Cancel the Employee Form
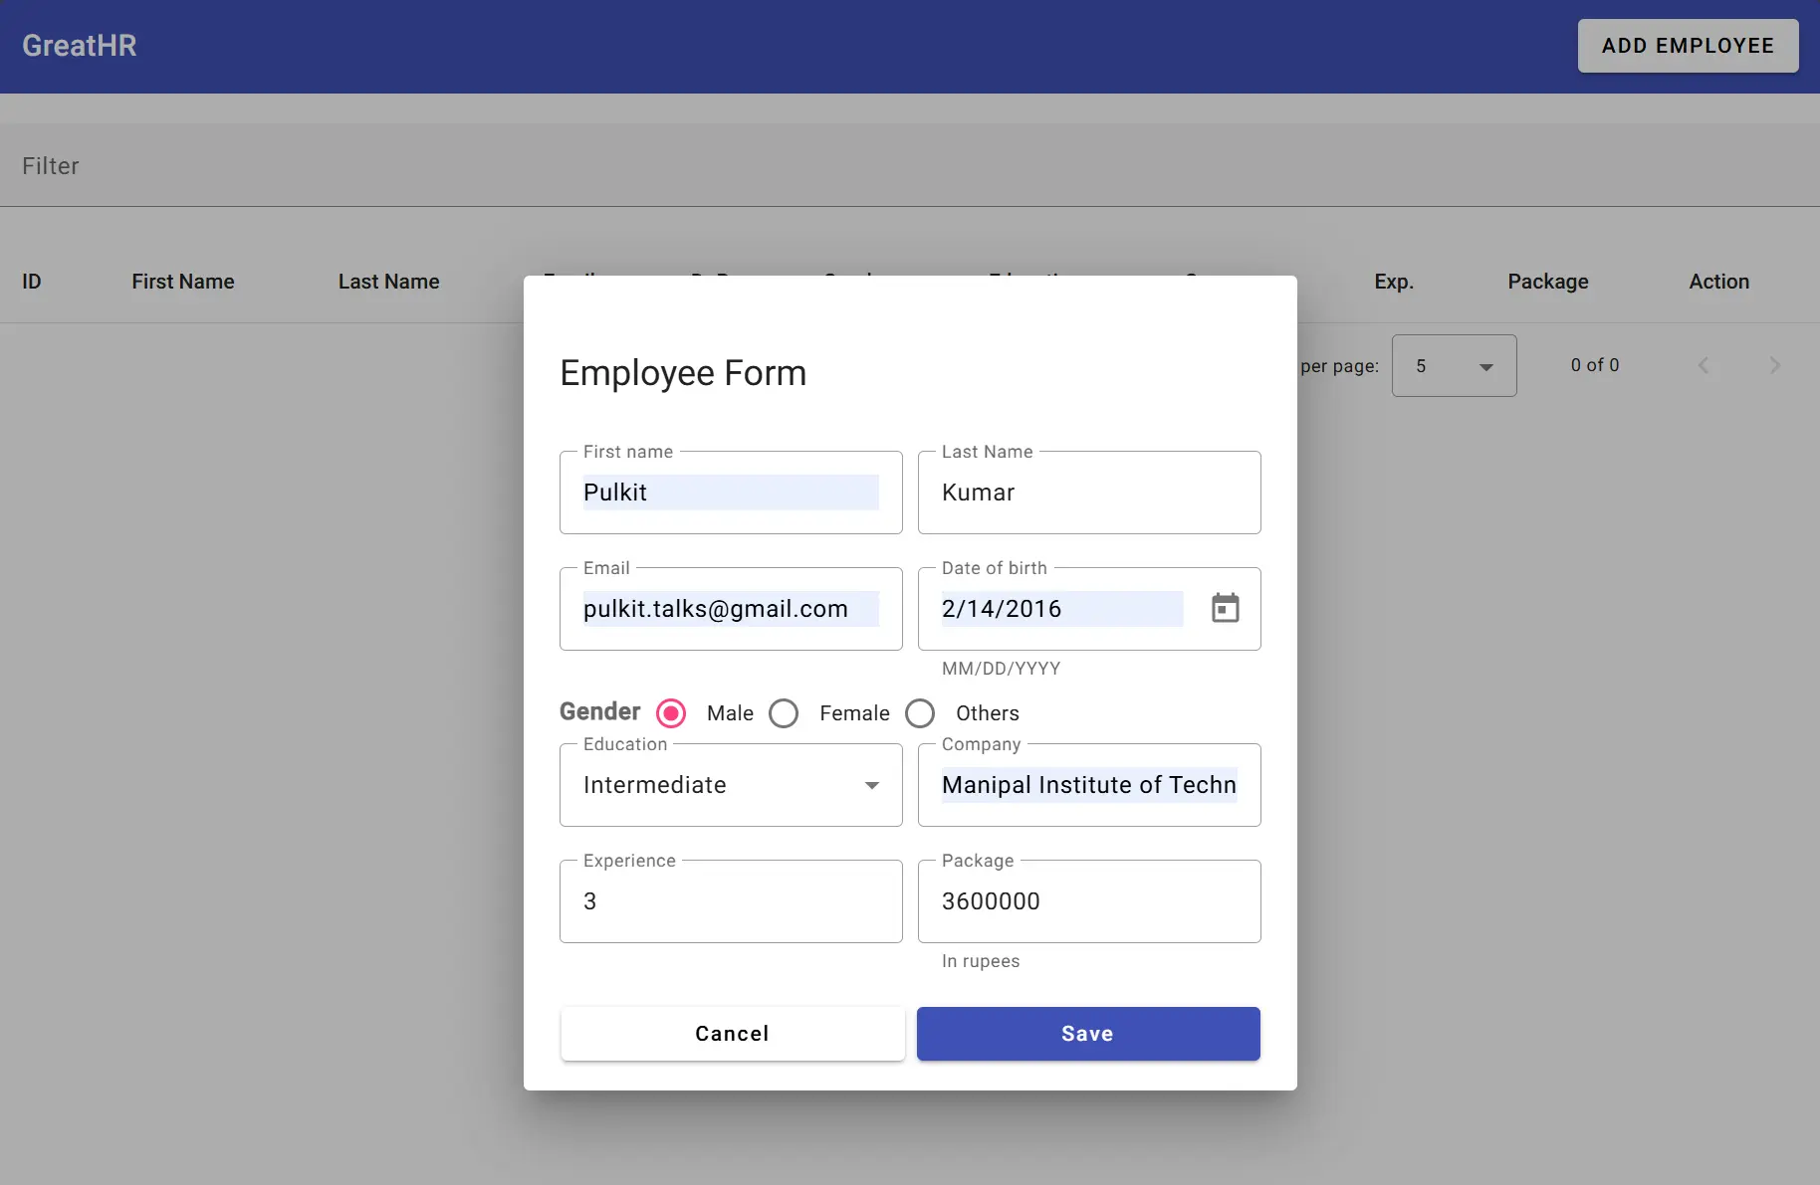The height and width of the screenshot is (1185, 1820). [733, 1034]
